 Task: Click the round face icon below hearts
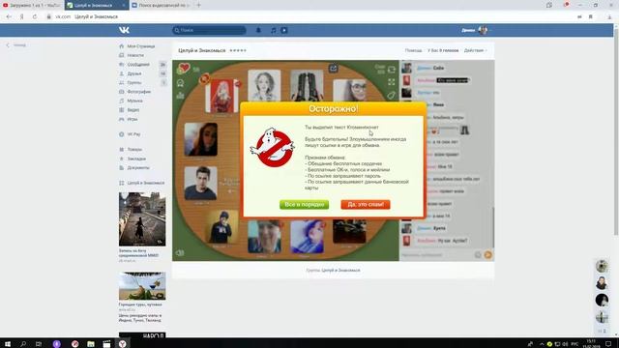(x=181, y=83)
